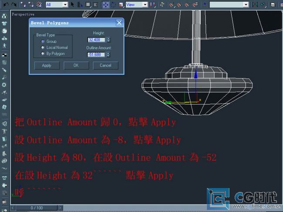Image resolution: width=283 pixels, height=212 pixels.
Task: Activate the Select and Scale tool
Action: tap(121, 4)
